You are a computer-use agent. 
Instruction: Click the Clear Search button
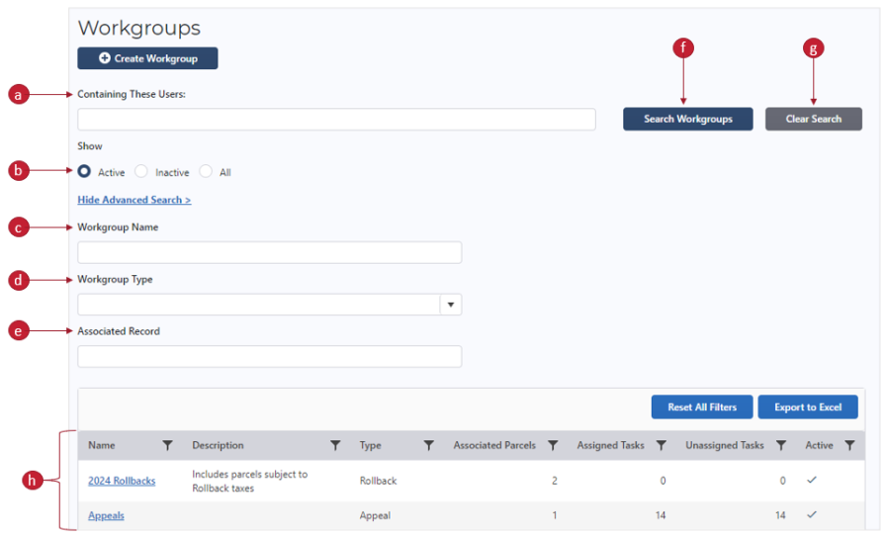813,119
